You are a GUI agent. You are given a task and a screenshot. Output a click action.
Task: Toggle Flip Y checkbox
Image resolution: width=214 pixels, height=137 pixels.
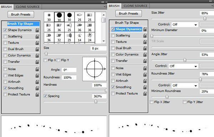click(58, 60)
